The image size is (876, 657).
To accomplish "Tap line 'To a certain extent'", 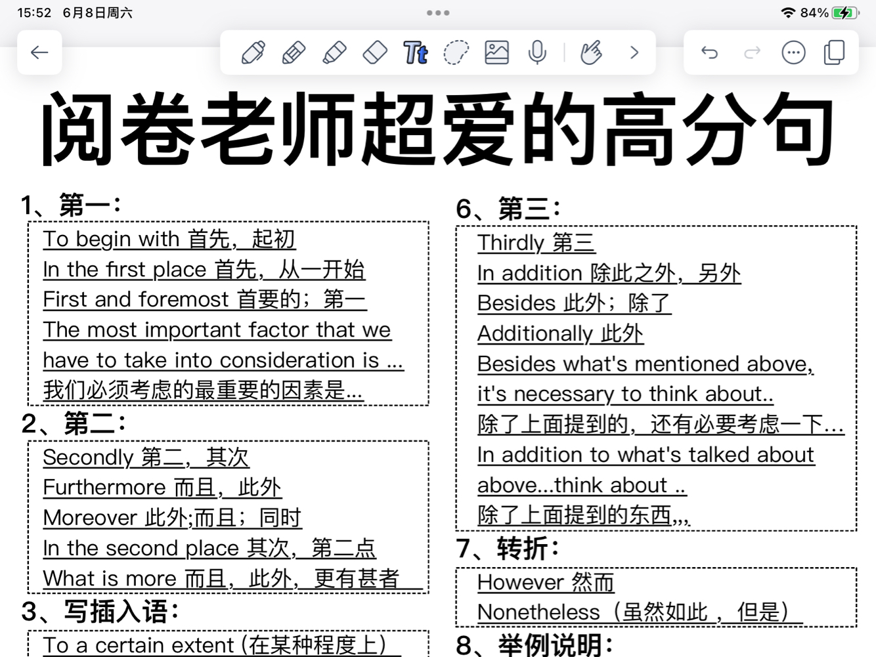I will coord(222,645).
